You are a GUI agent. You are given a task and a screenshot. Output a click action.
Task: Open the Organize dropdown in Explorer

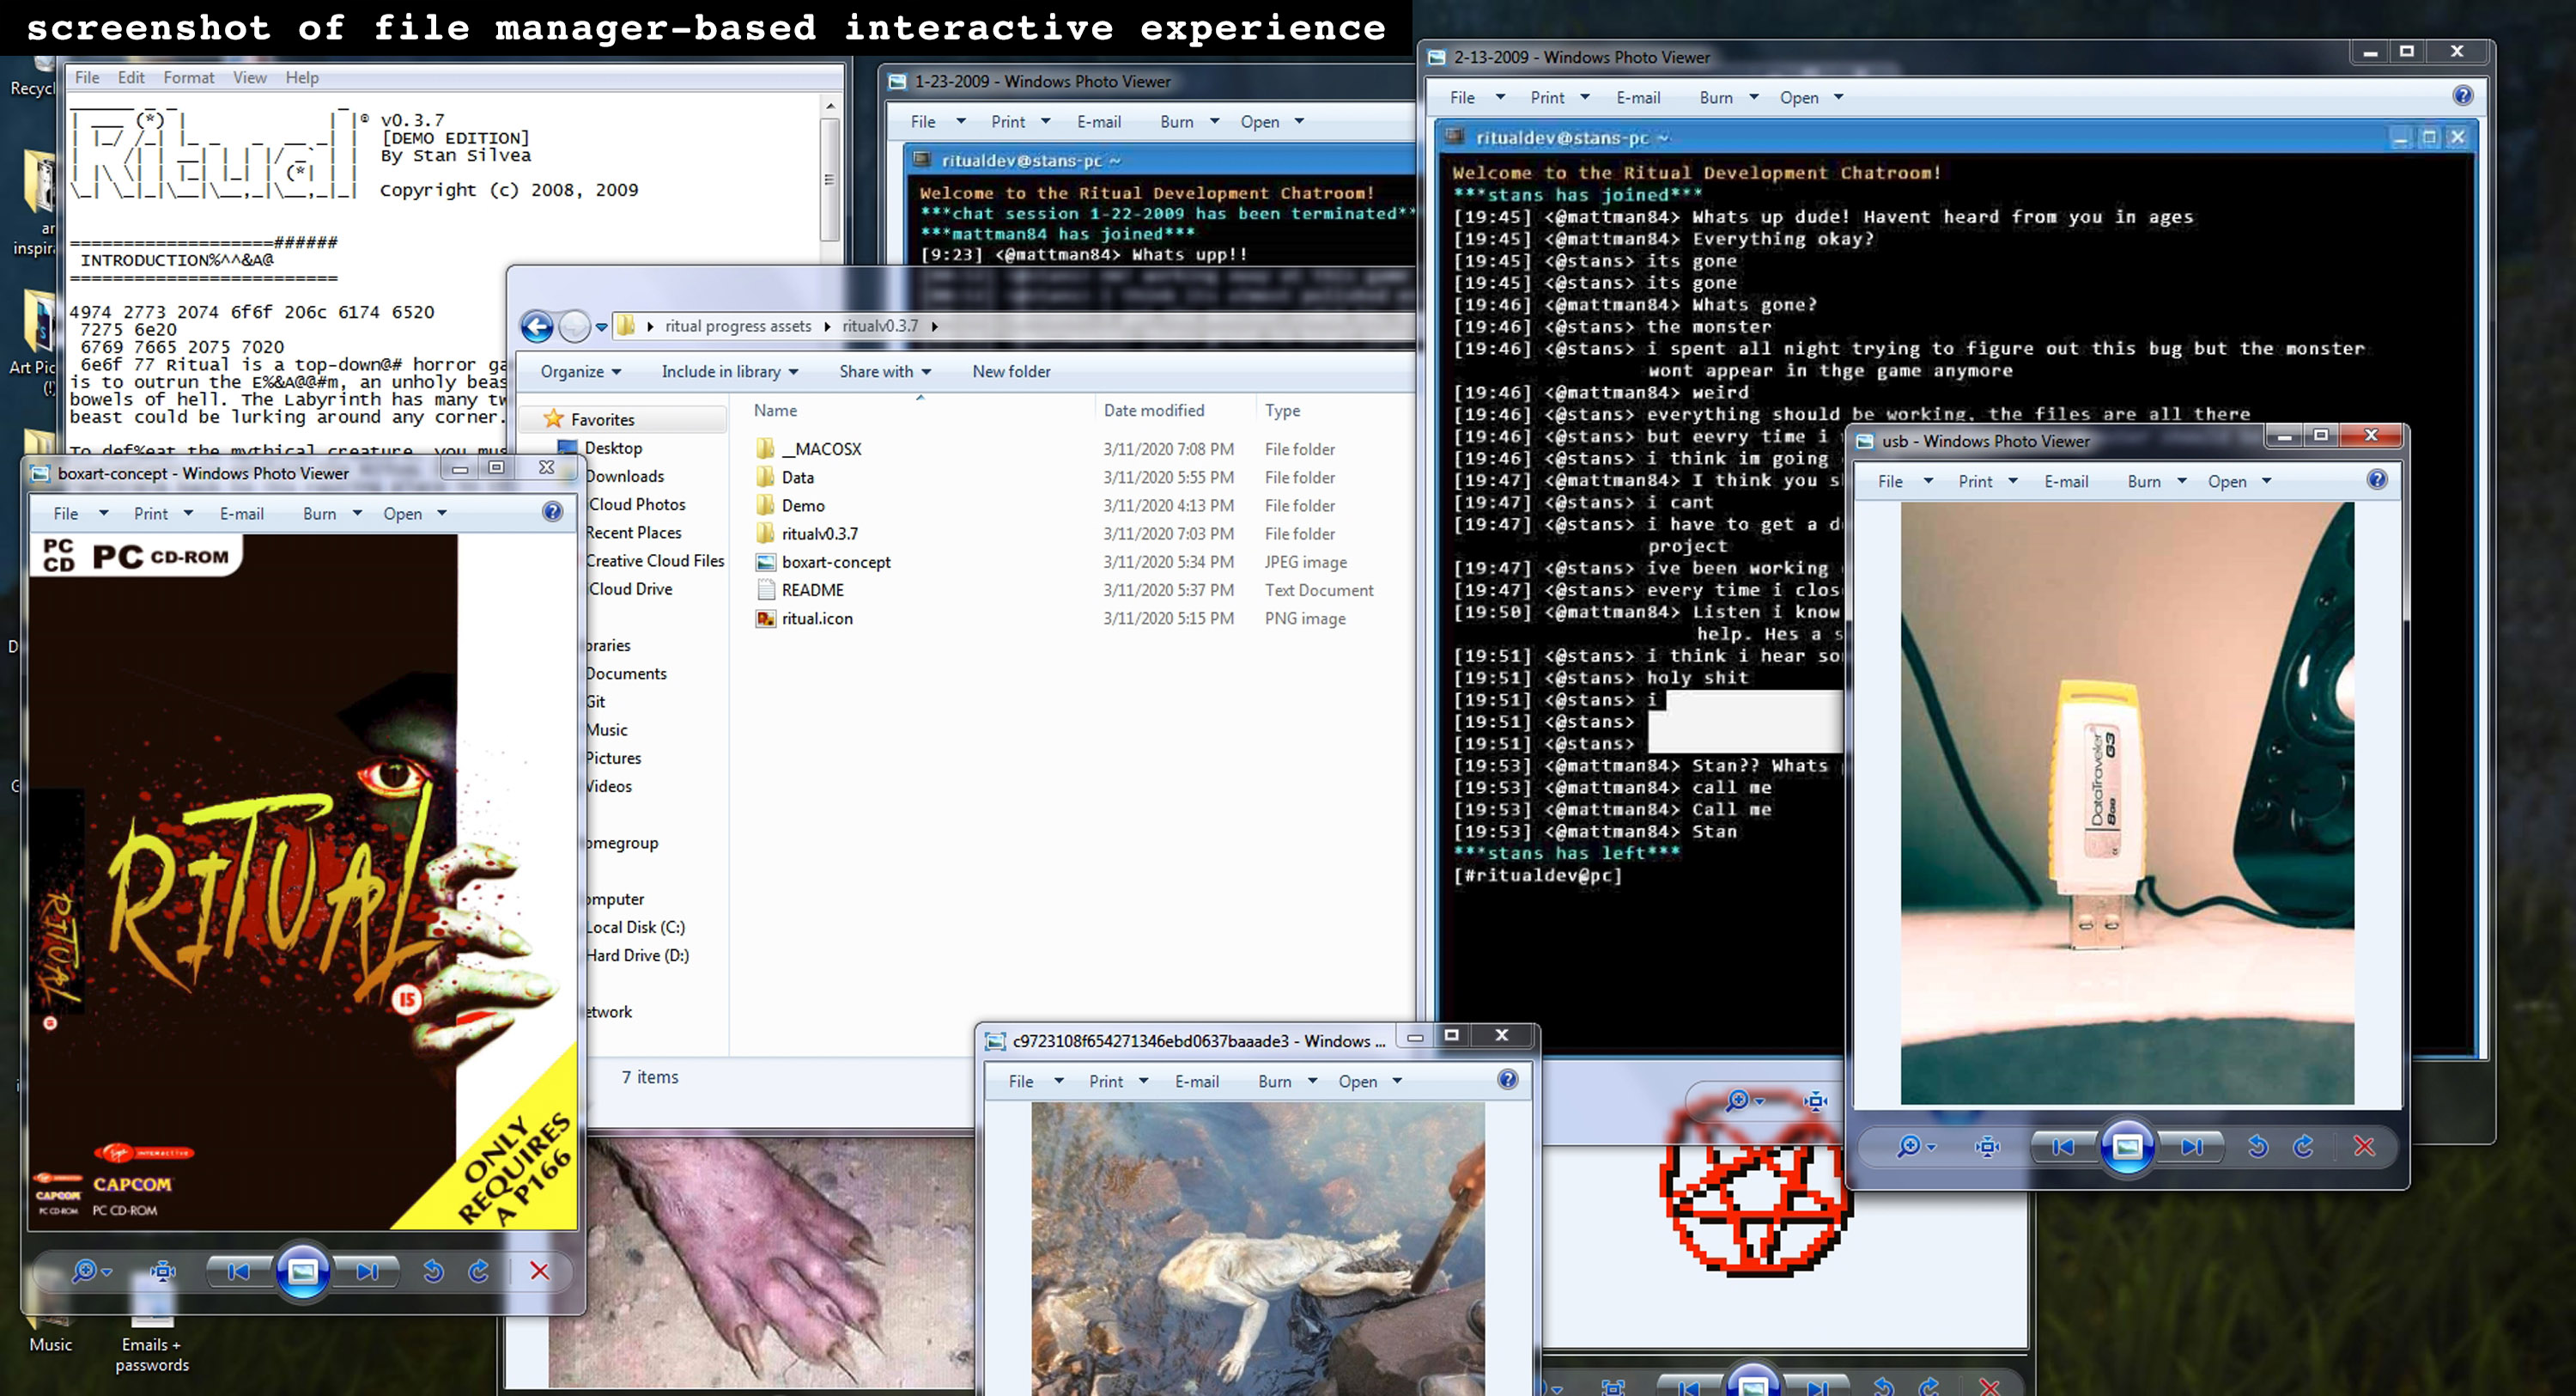point(580,371)
